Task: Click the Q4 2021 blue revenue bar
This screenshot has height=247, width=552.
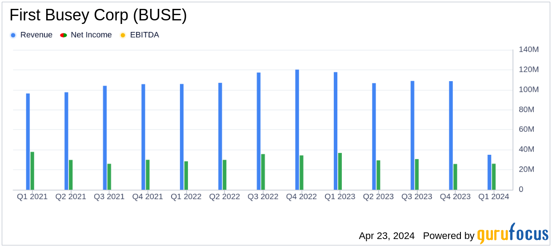Action: (143, 137)
